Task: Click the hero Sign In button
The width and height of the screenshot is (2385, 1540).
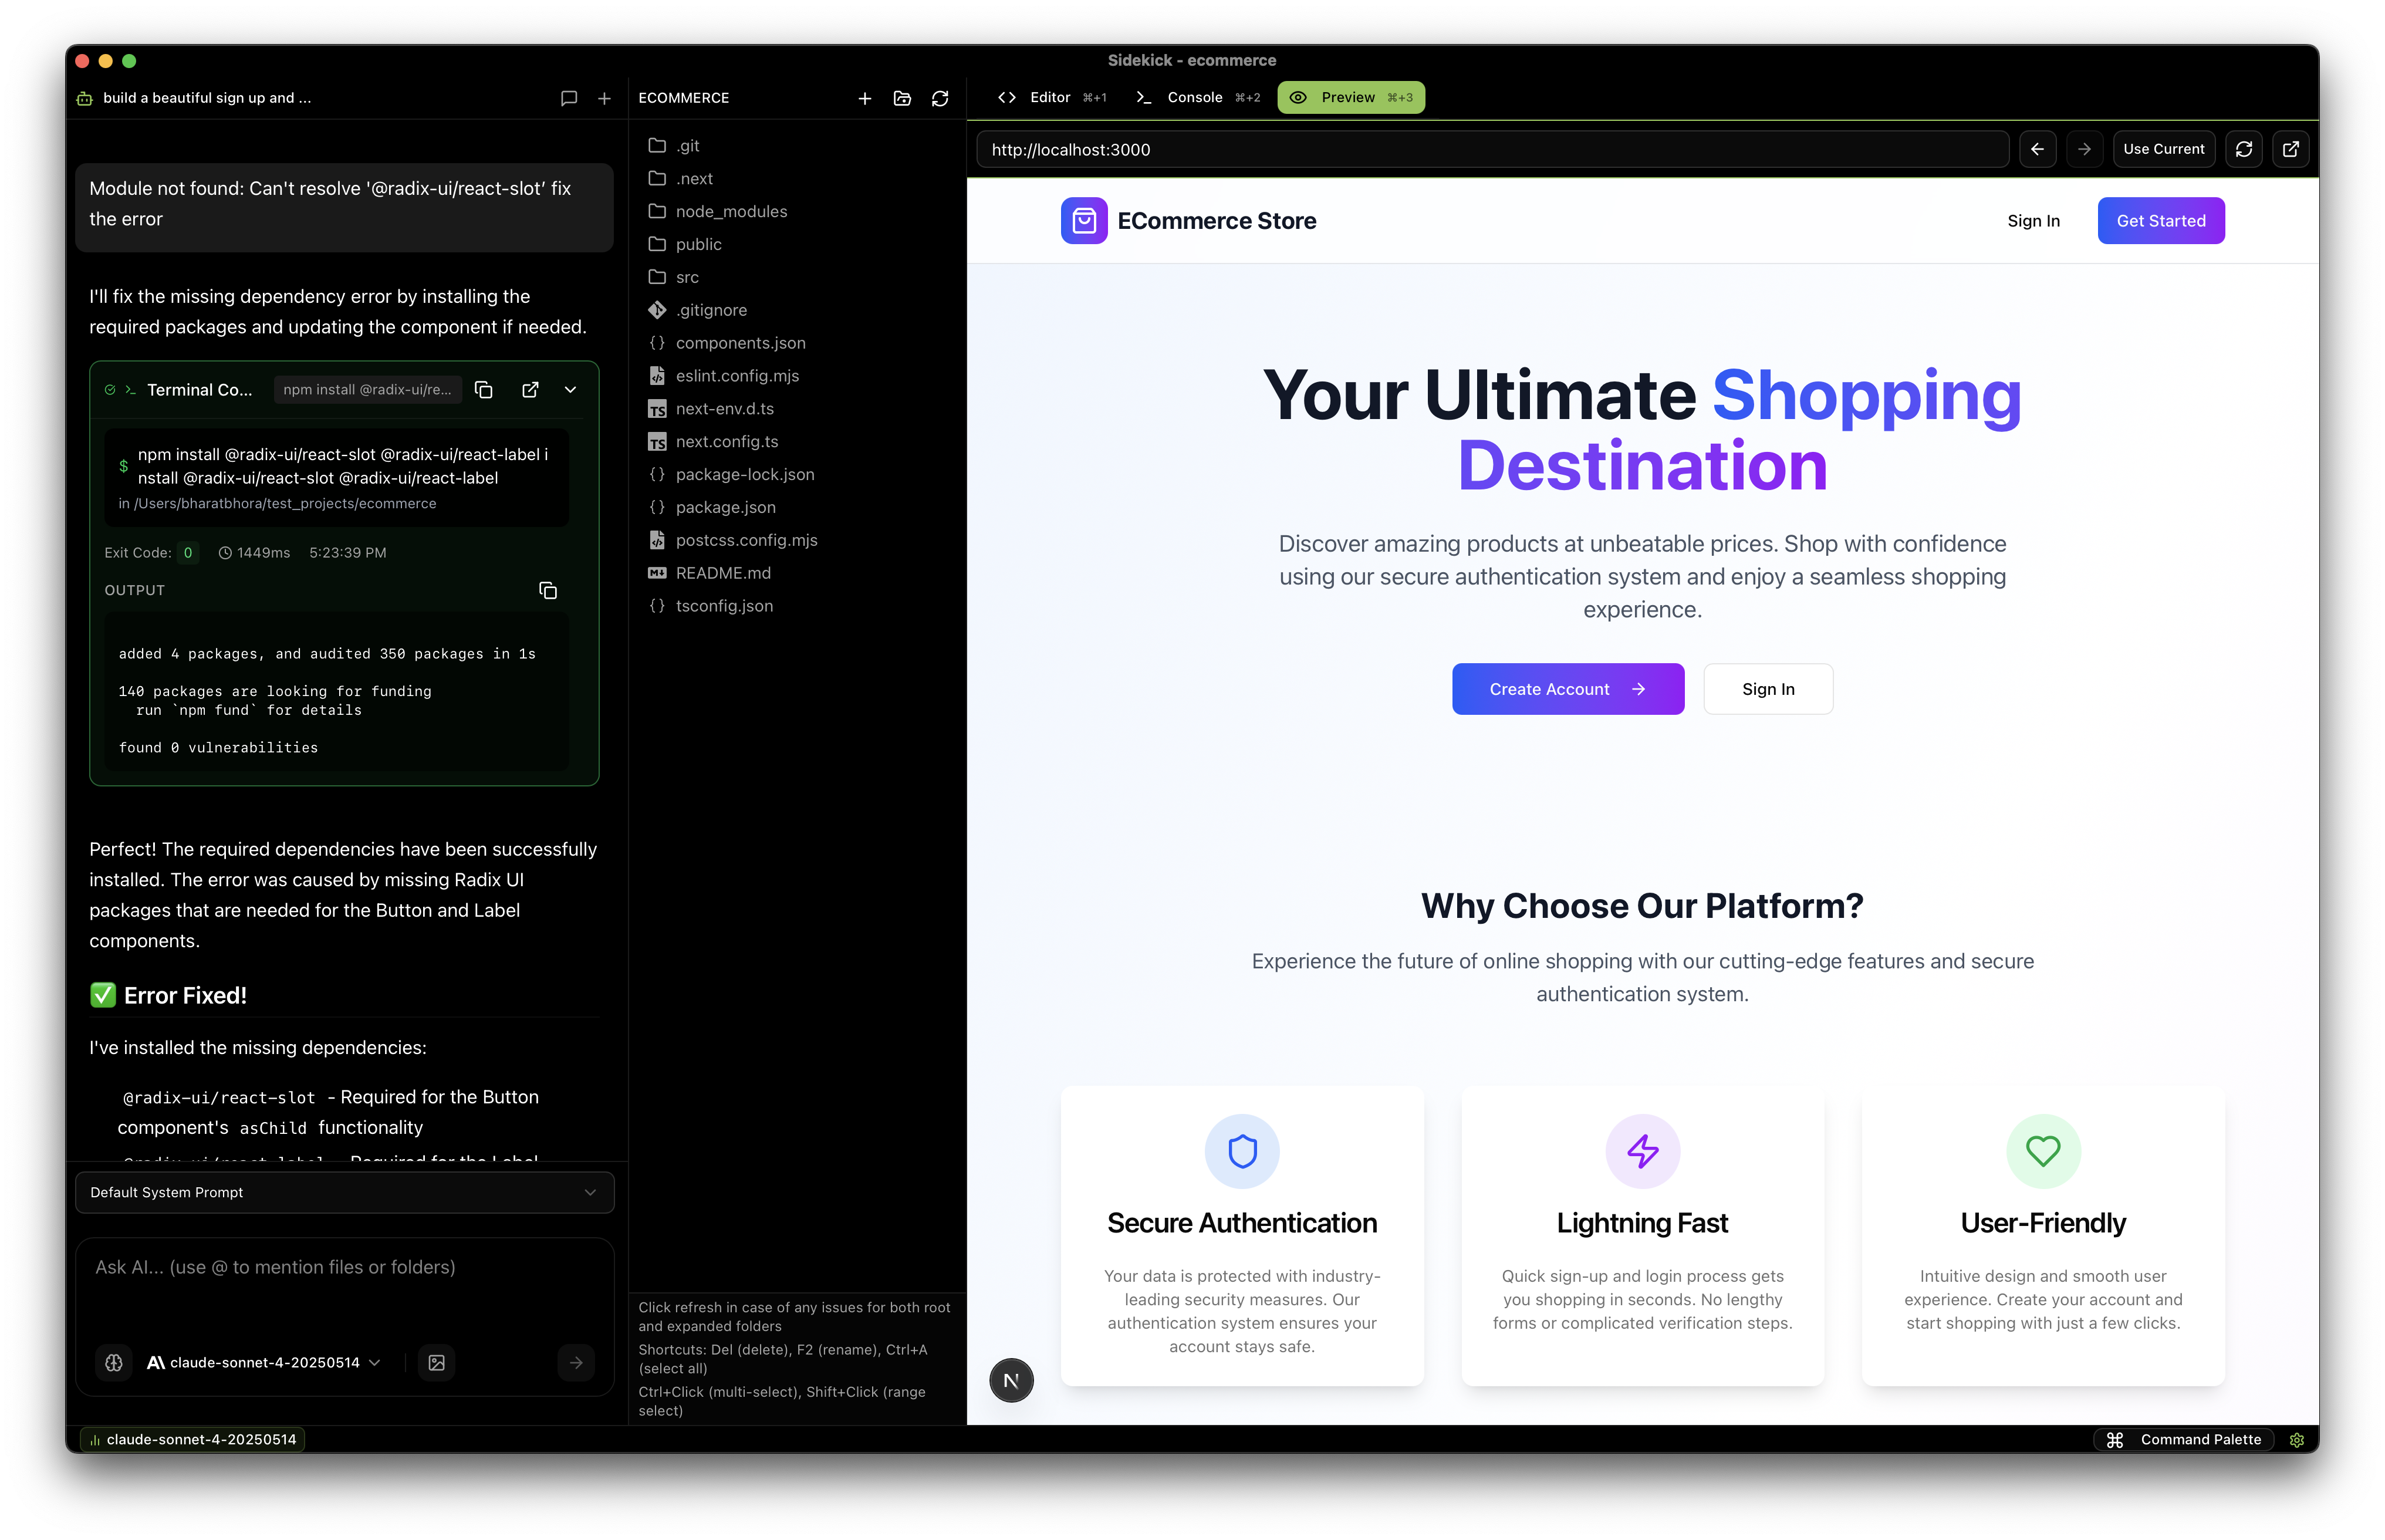Action: (1768, 689)
